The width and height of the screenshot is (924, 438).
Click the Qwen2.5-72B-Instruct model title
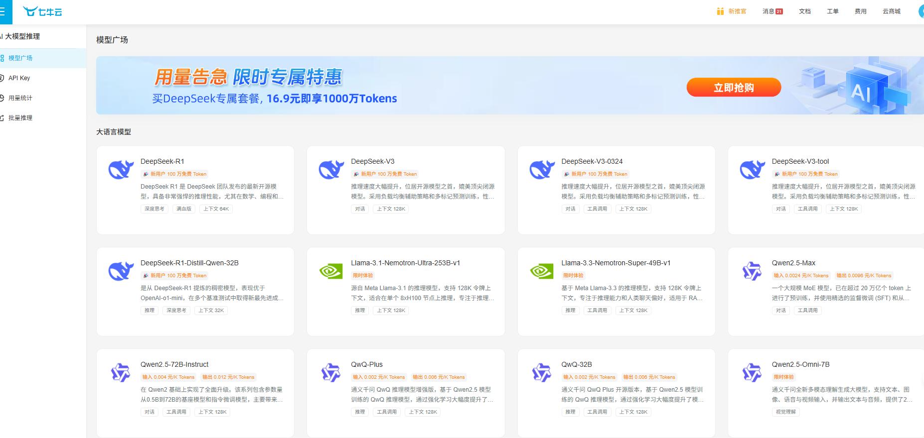point(174,364)
